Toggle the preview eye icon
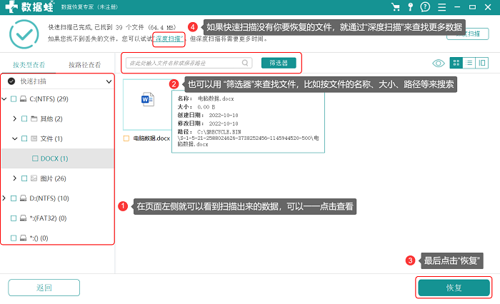This screenshot has height=304, width=500. (439, 63)
